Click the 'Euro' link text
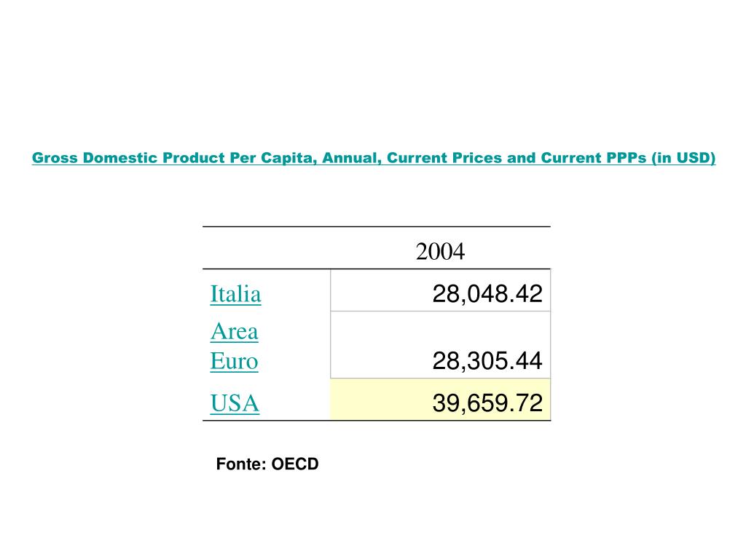This screenshot has width=746, height=559. (x=234, y=361)
